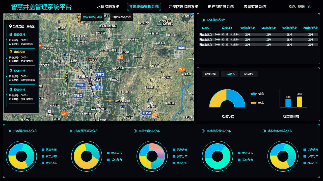Click the orange 出现故障 warning icon
Image resolution: width=323 pixels, height=181 pixels.
(x=11, y=52)
